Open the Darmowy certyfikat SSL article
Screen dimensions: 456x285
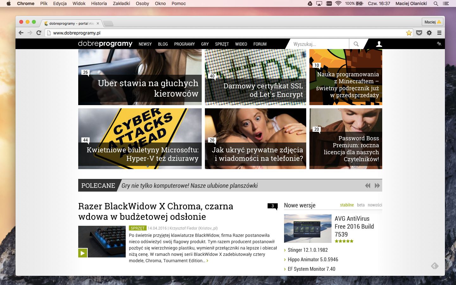256,77
